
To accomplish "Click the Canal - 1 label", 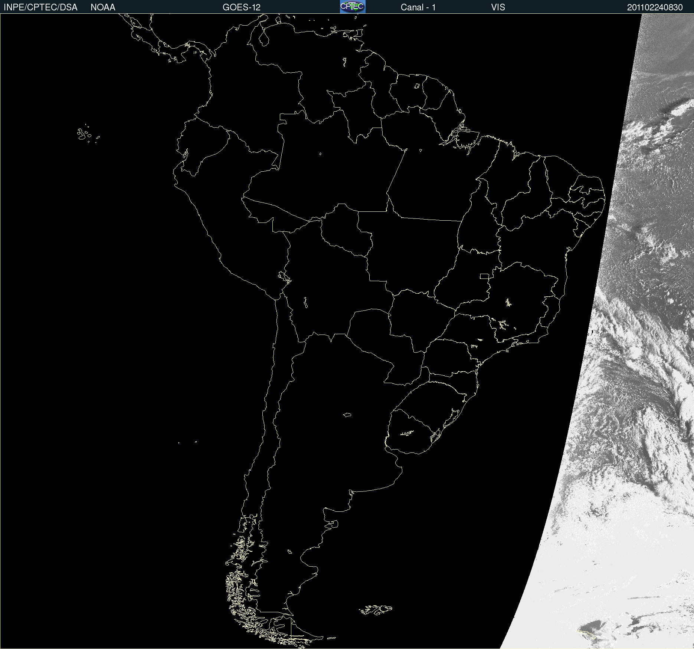I will coord(418,7).
